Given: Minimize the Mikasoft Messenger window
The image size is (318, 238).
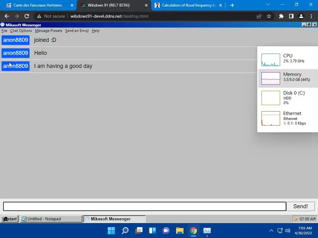Looking at the screenshot, I should 304,25.
